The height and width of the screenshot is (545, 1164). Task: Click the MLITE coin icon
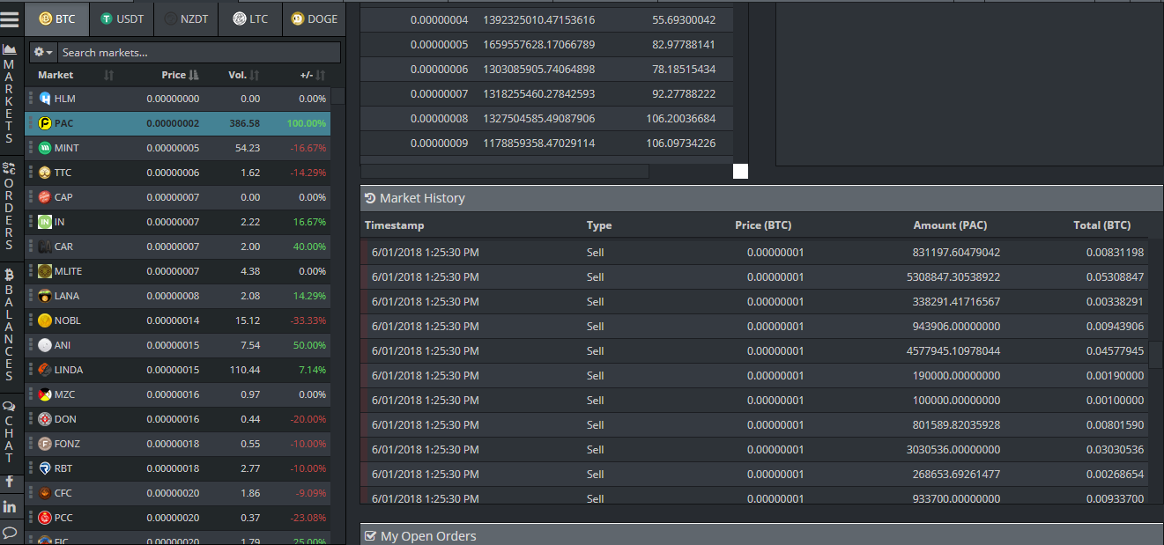pos(45,271)
